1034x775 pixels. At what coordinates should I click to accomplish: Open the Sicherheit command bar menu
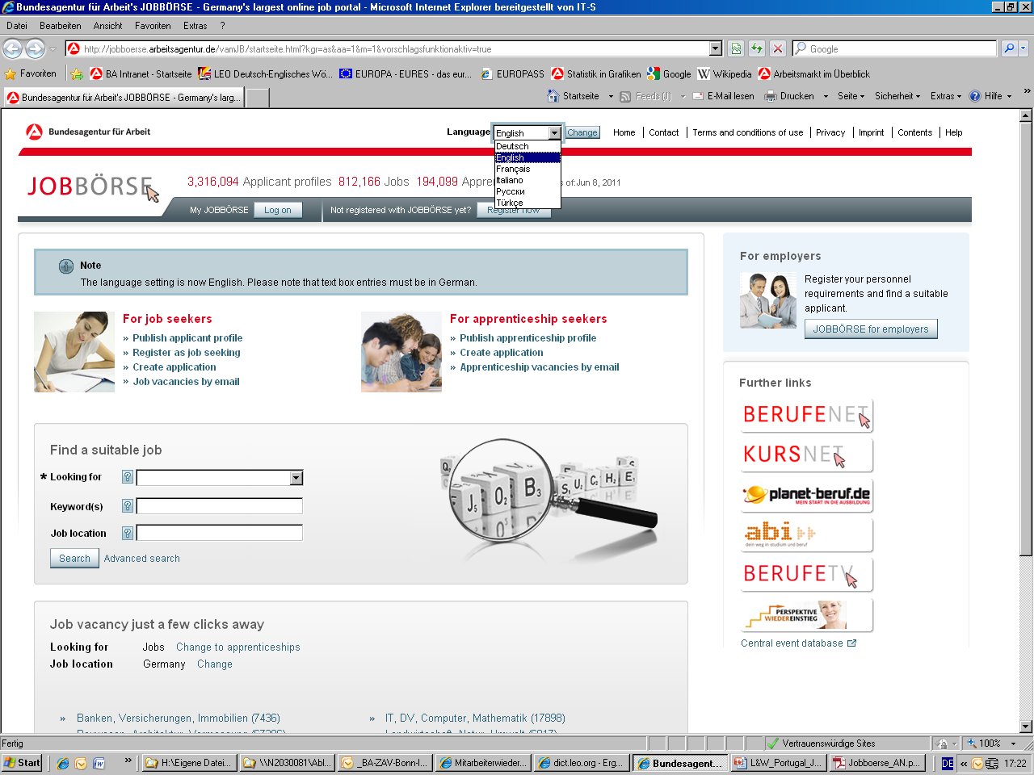click(897, 96)
